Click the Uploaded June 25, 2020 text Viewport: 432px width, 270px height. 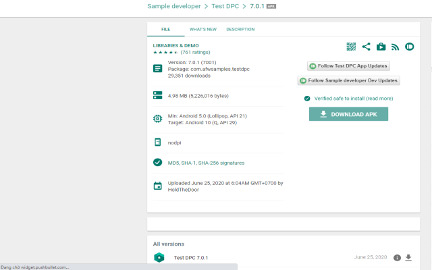tap(225, 186)
